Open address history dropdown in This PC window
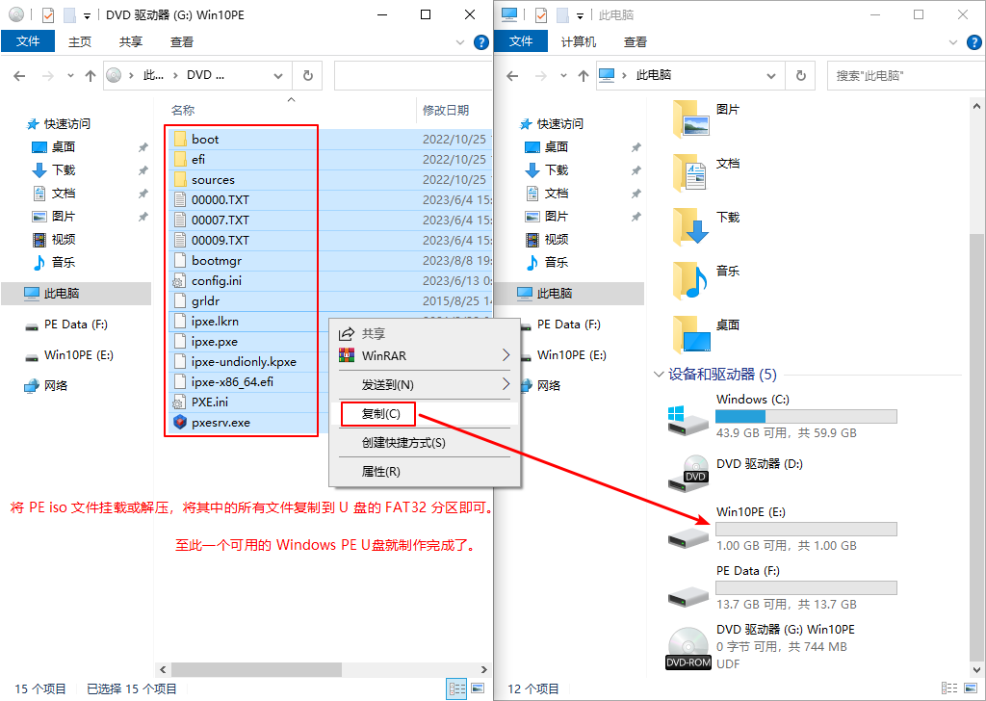This screenshot has width=986, height=701. [771, 76]
